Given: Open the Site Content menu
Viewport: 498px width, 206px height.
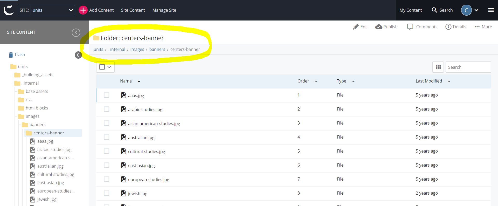Looking at the screenshot, I should point(133,10).
